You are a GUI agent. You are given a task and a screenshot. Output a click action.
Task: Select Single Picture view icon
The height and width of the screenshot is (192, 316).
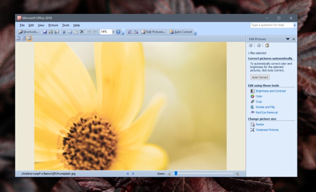(x=29, y=38)
